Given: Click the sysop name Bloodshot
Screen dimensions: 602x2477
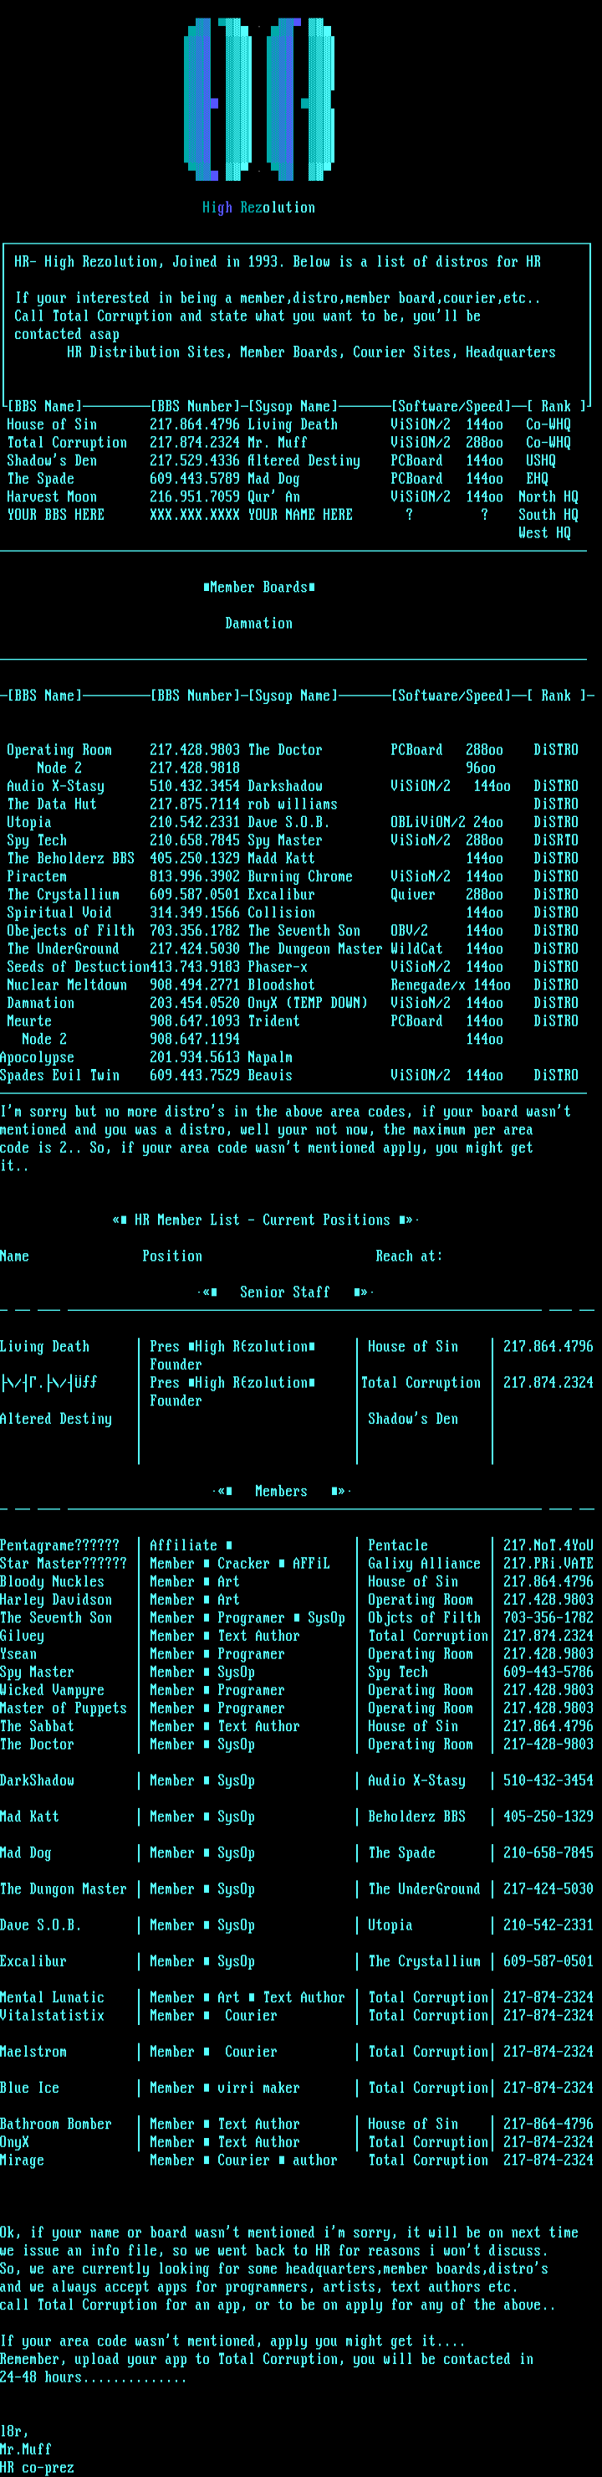Looking at the screenshot, I should pos(281,985).
